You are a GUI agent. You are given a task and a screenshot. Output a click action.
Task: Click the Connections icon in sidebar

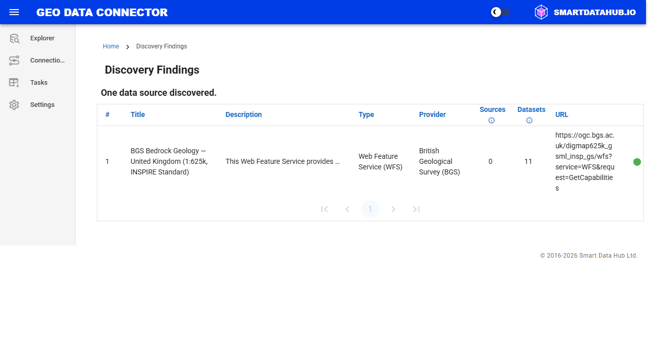pos(14,60)
